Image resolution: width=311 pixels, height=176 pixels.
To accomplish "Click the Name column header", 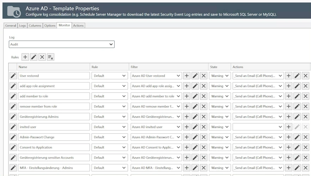I will tap(53, 67).
